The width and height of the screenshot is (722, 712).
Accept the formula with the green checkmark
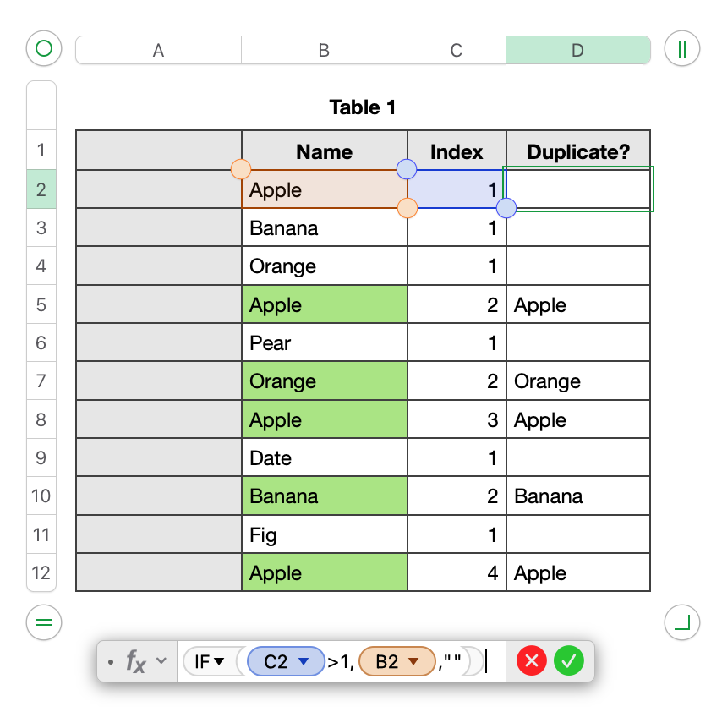(x=569, y=661)
